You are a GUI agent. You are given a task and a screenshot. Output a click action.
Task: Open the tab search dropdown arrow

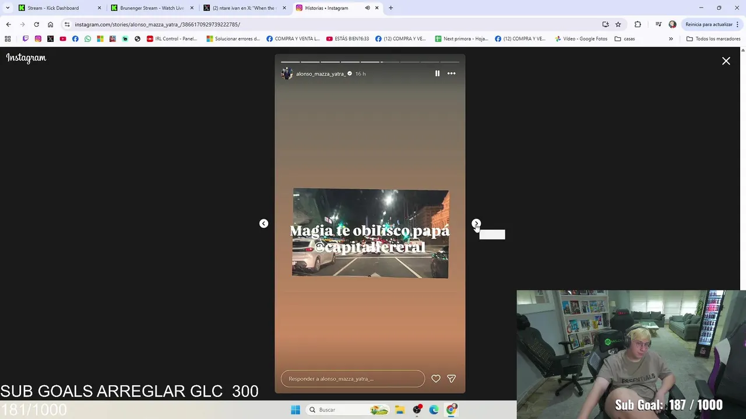pyautogui.click(x=8, y=8)
